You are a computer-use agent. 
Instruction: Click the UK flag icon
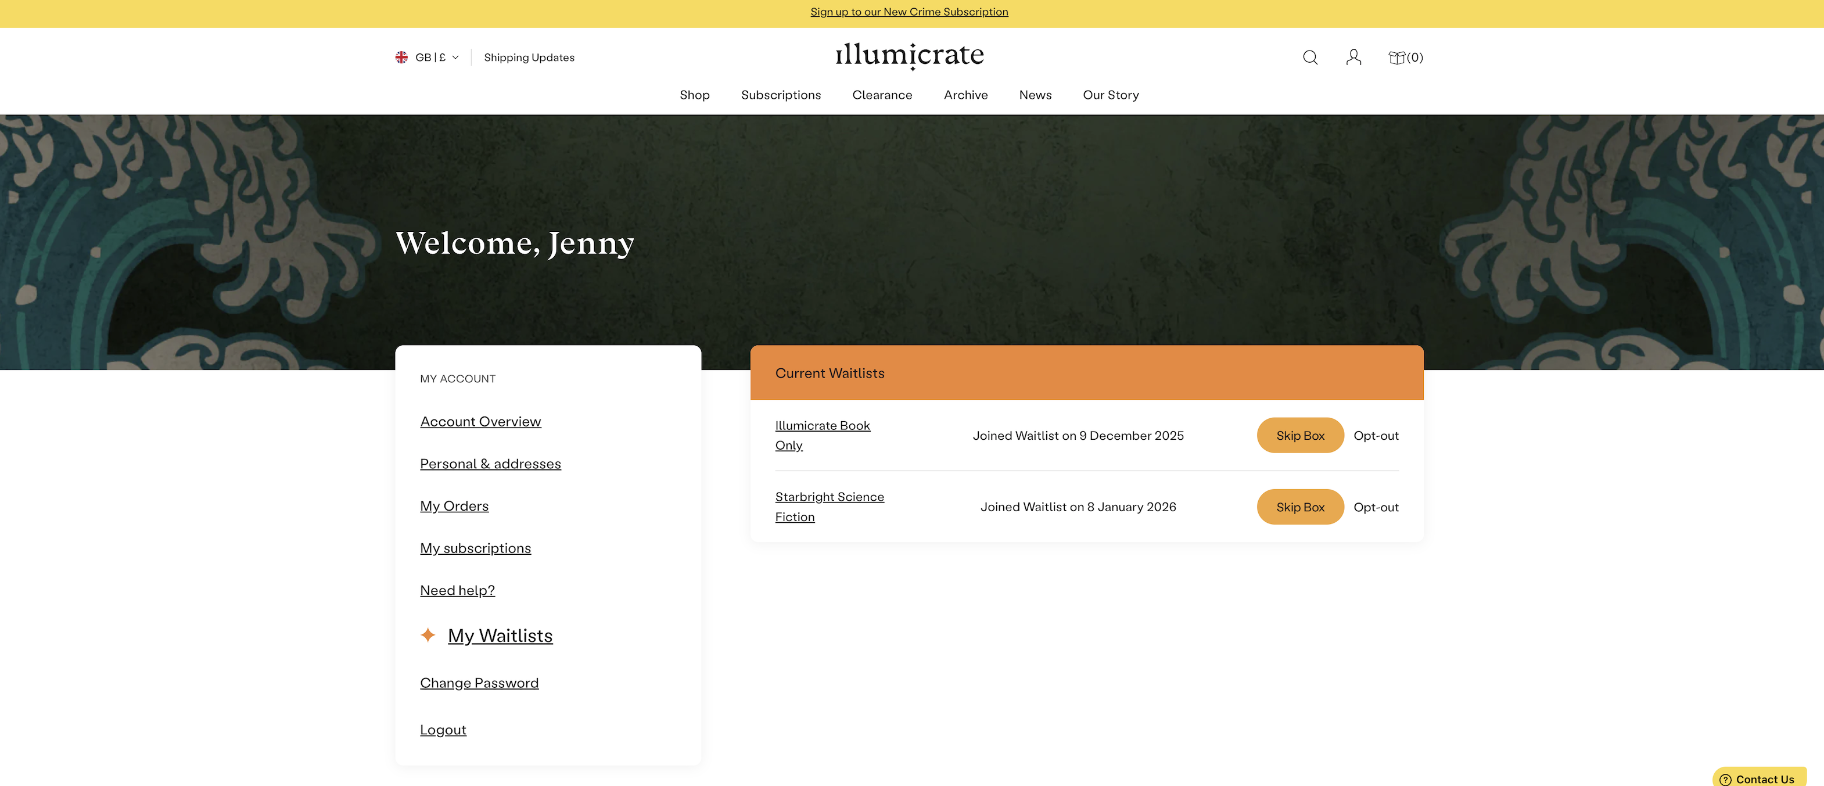tap(401, 58)
